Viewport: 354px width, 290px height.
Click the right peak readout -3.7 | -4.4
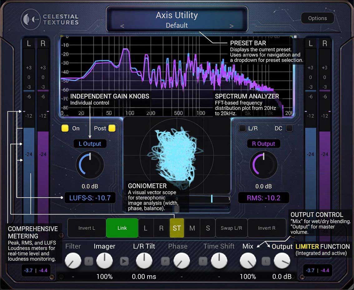click(317, 270)
